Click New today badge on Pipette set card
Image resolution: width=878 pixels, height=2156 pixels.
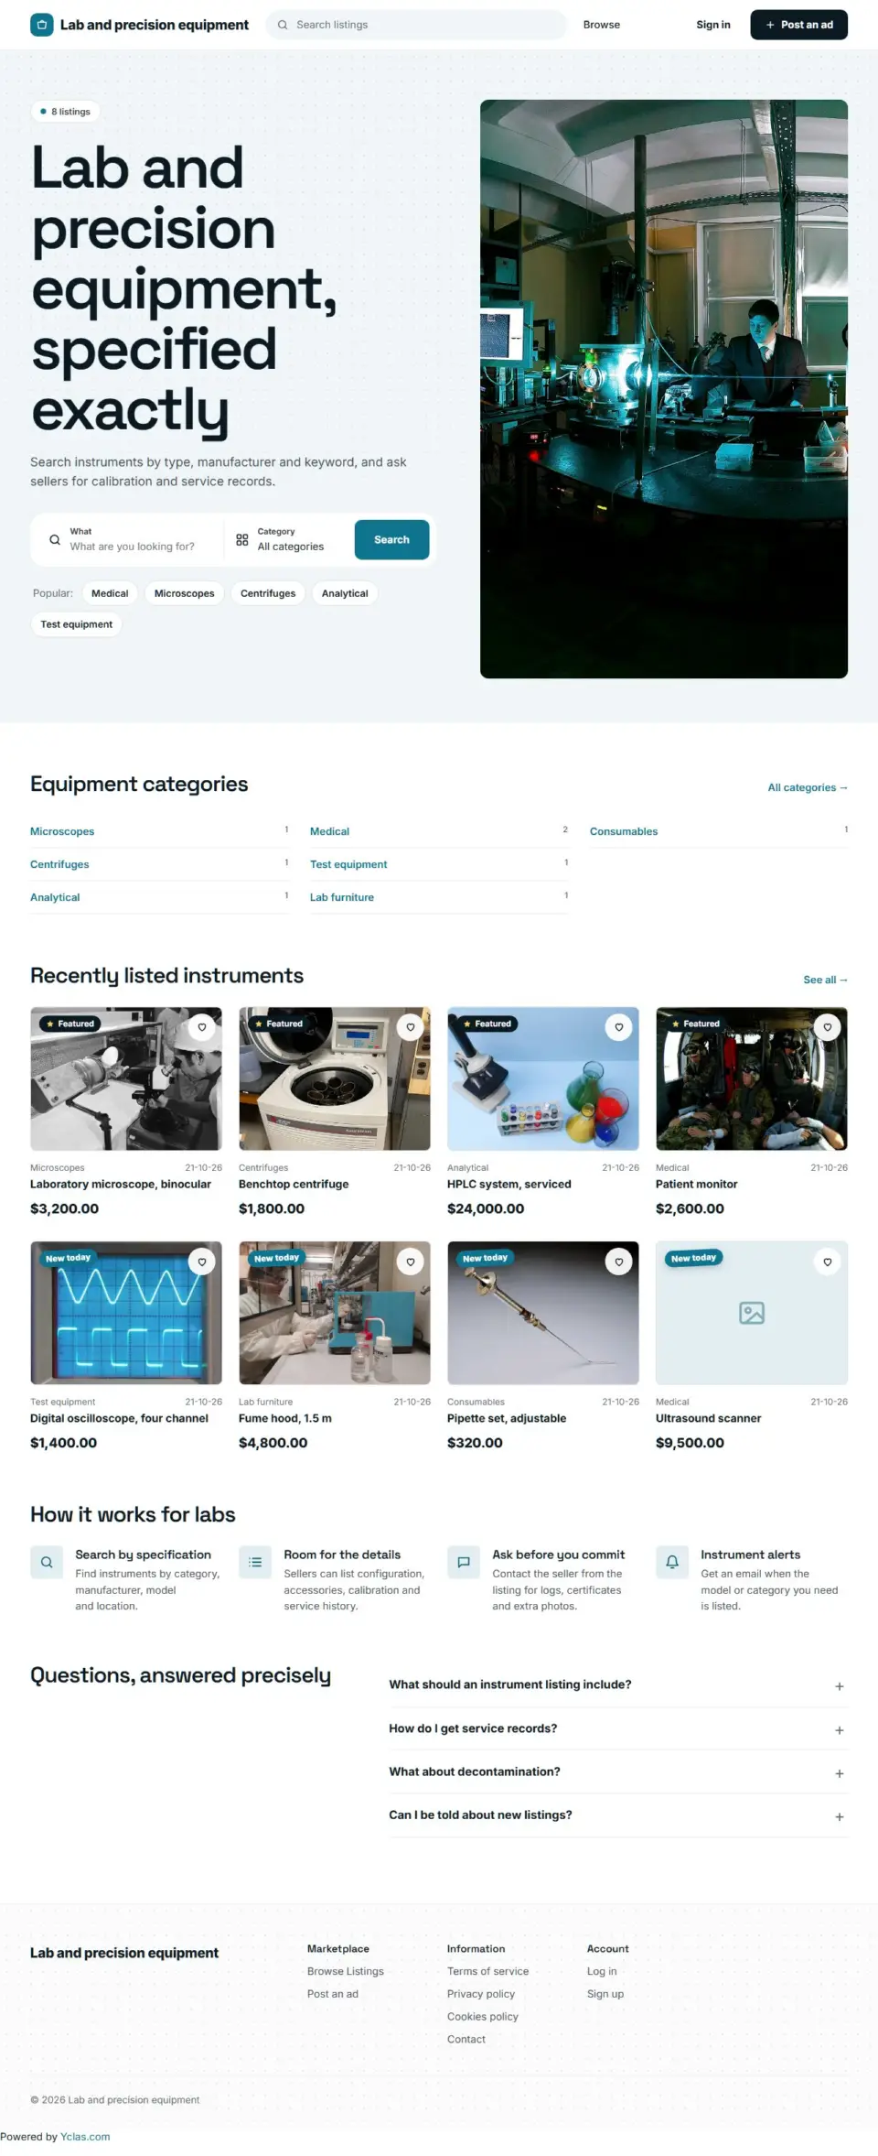pyautogui.click(x=485, y=1258)
